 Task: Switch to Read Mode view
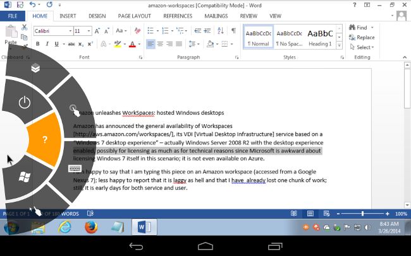point(293,214)
